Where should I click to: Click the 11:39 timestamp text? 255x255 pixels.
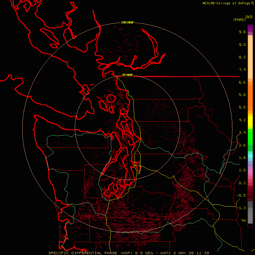coord(203,253)
